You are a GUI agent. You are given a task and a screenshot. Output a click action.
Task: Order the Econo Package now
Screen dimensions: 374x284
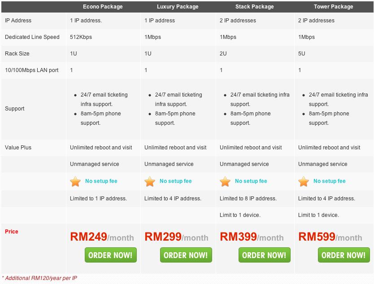tap(111, 255)
